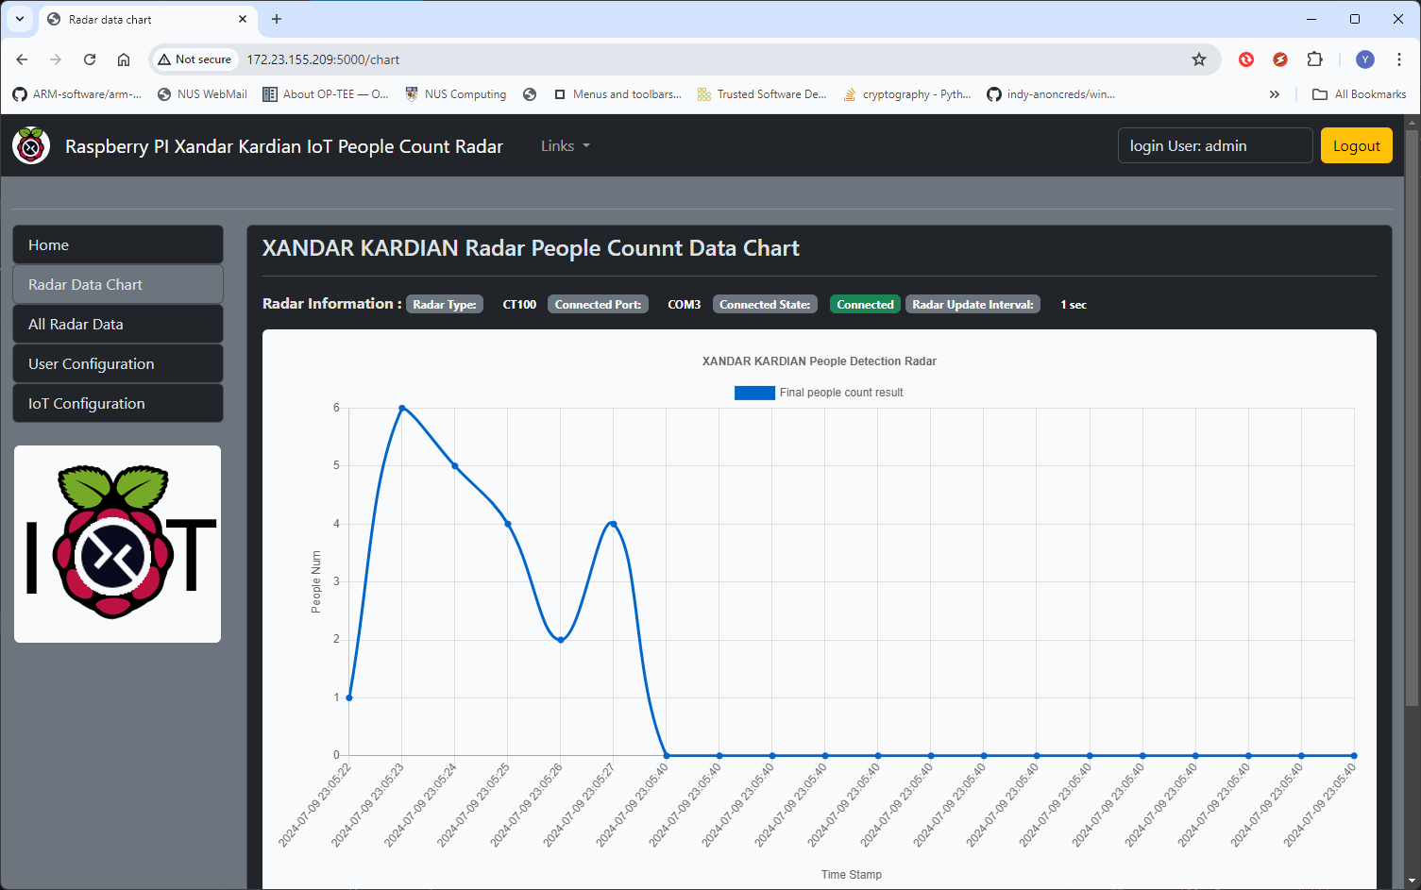Click the Radar Update Interval: badge

coord(973,304)
